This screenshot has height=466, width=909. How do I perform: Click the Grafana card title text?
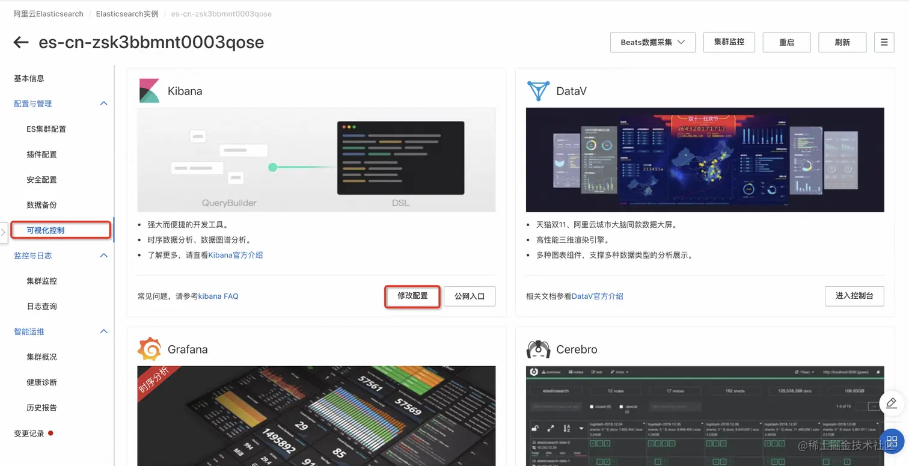click(x=188, y=349)
